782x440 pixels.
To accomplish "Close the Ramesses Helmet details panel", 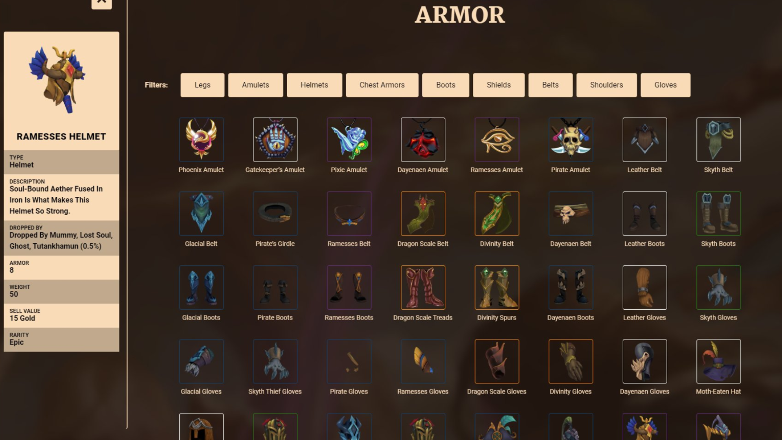I will point(101,2).
